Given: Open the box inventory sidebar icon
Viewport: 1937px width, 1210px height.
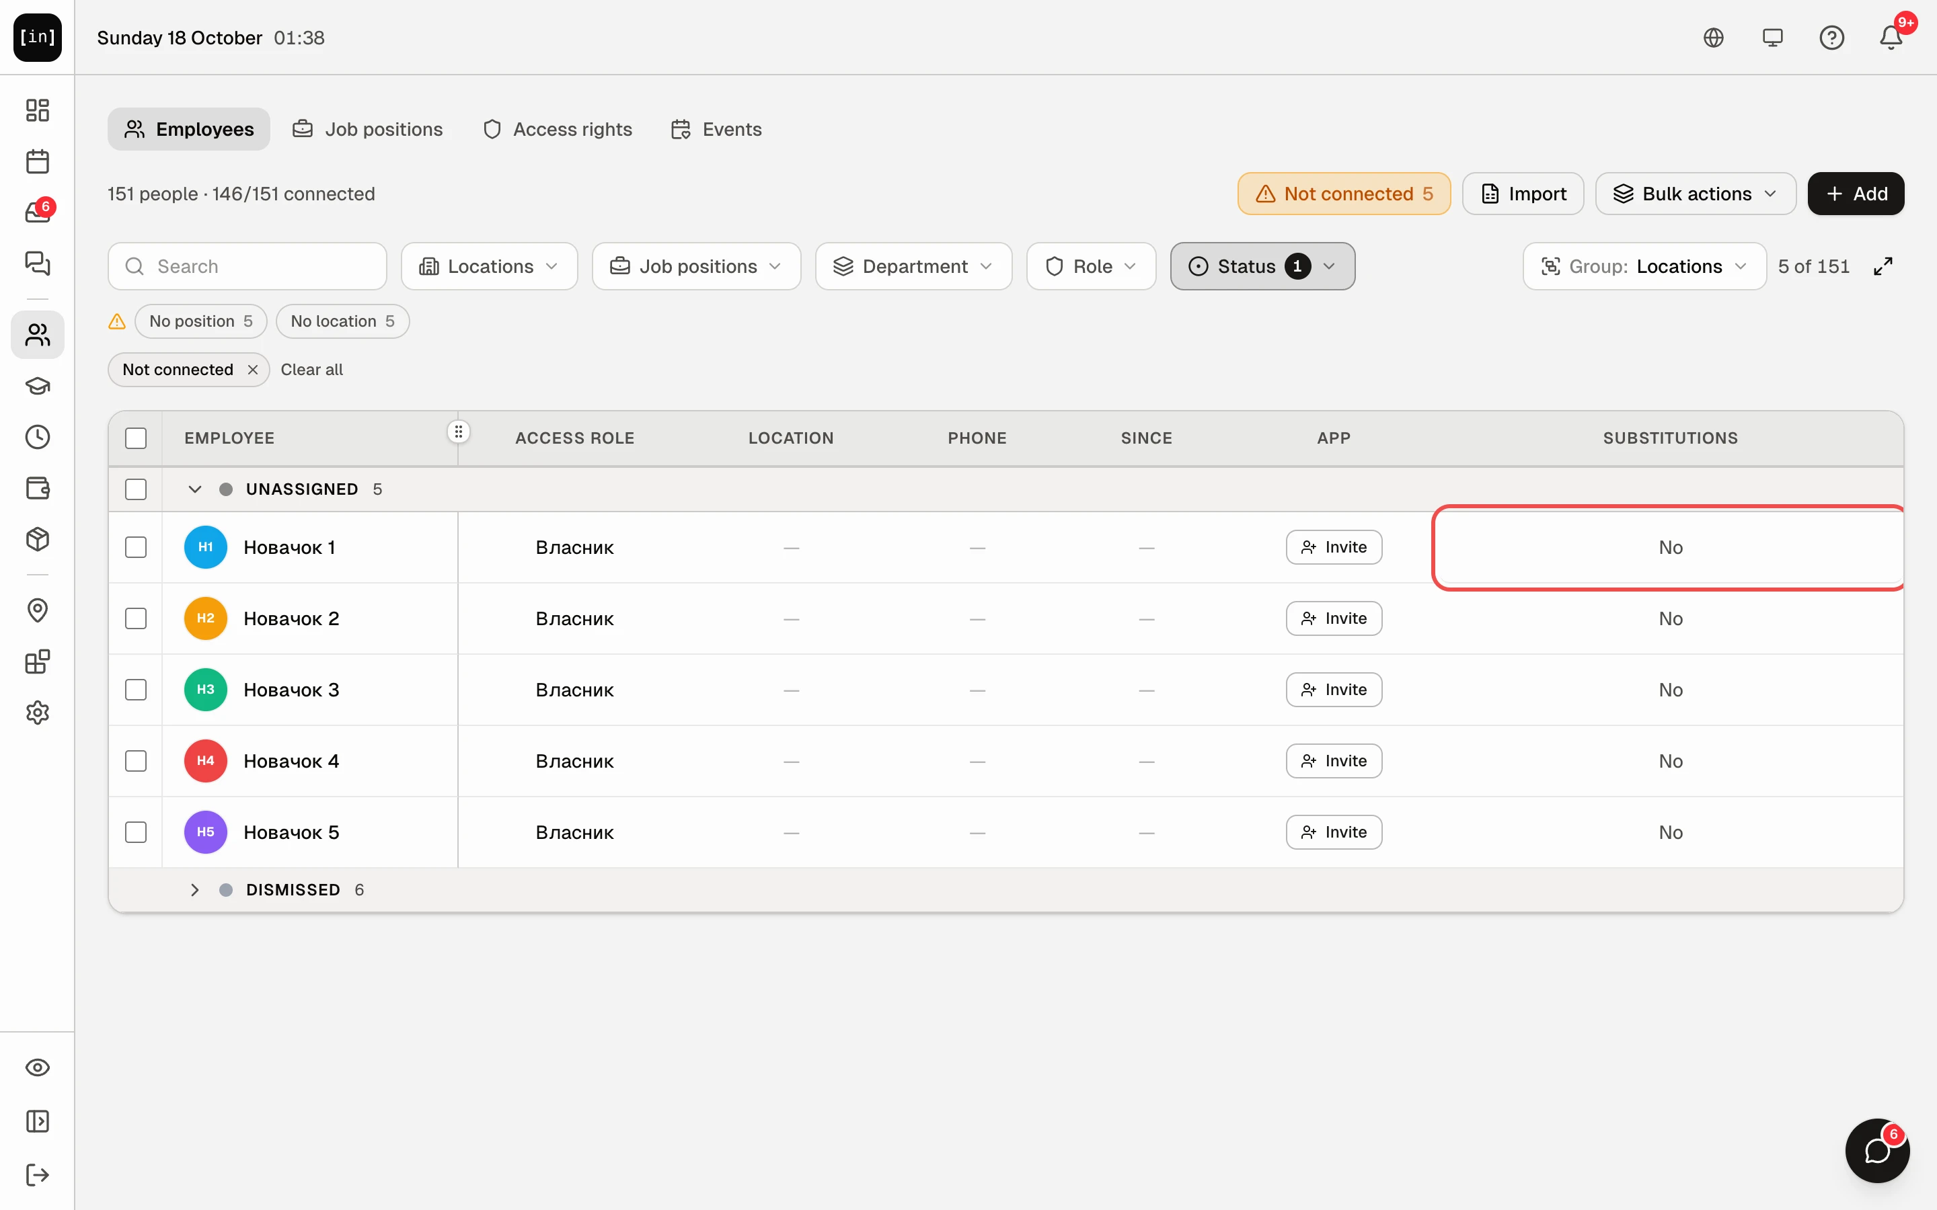Looking at the screenshot, I should (37, 539).
